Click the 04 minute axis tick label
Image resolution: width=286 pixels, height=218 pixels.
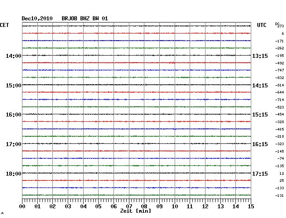pyautogui.click(x=83, y=206)
